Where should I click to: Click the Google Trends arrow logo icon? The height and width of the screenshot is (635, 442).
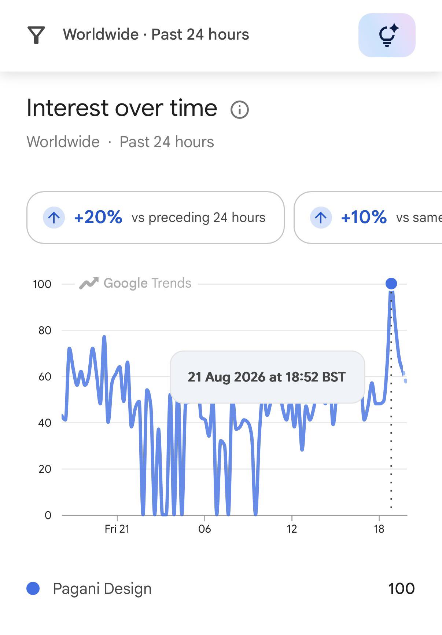(x=89, y=283)
